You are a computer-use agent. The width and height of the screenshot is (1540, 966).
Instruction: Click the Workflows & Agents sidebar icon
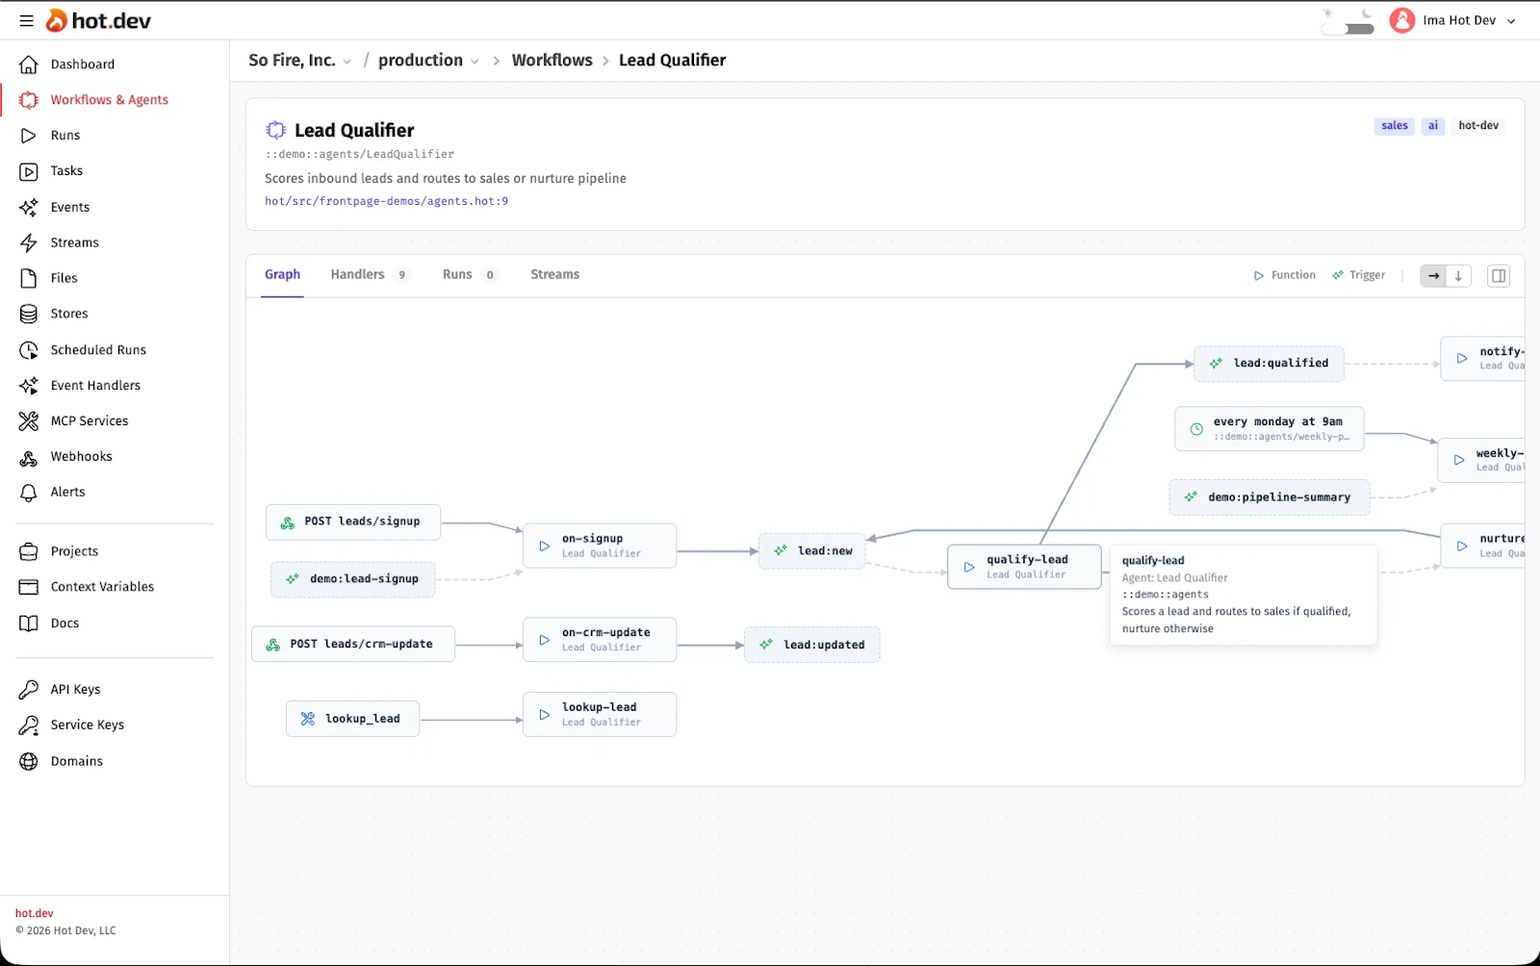(x=29, y=100)
